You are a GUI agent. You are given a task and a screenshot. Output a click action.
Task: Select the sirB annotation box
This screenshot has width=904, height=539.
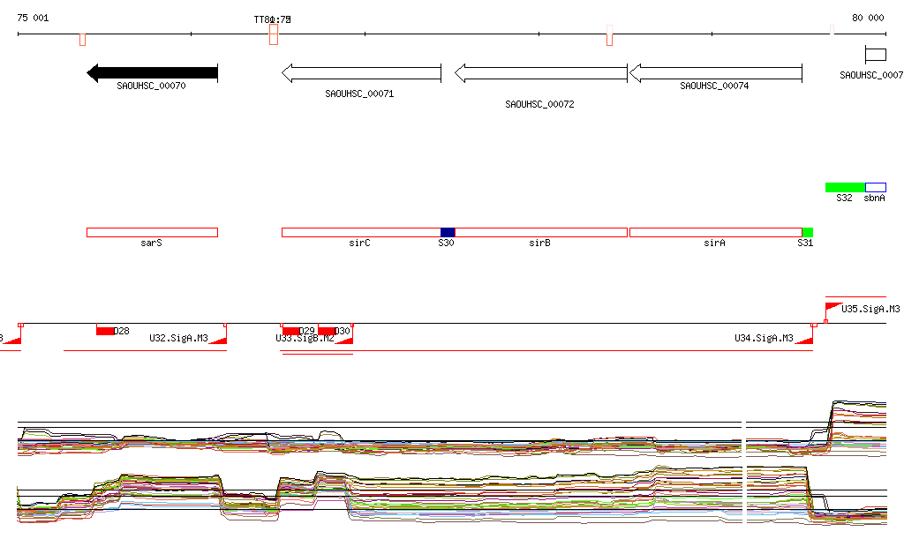point(541,233)
